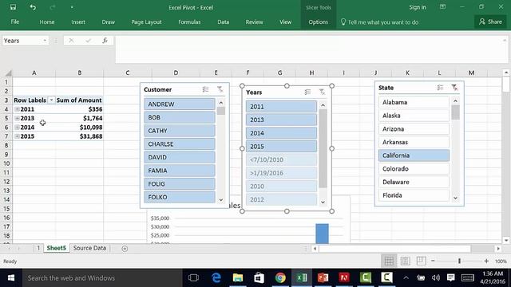Zoom out with the minus button
The width and height of the screenshot is (511, 287).
[x=433, y=261]
